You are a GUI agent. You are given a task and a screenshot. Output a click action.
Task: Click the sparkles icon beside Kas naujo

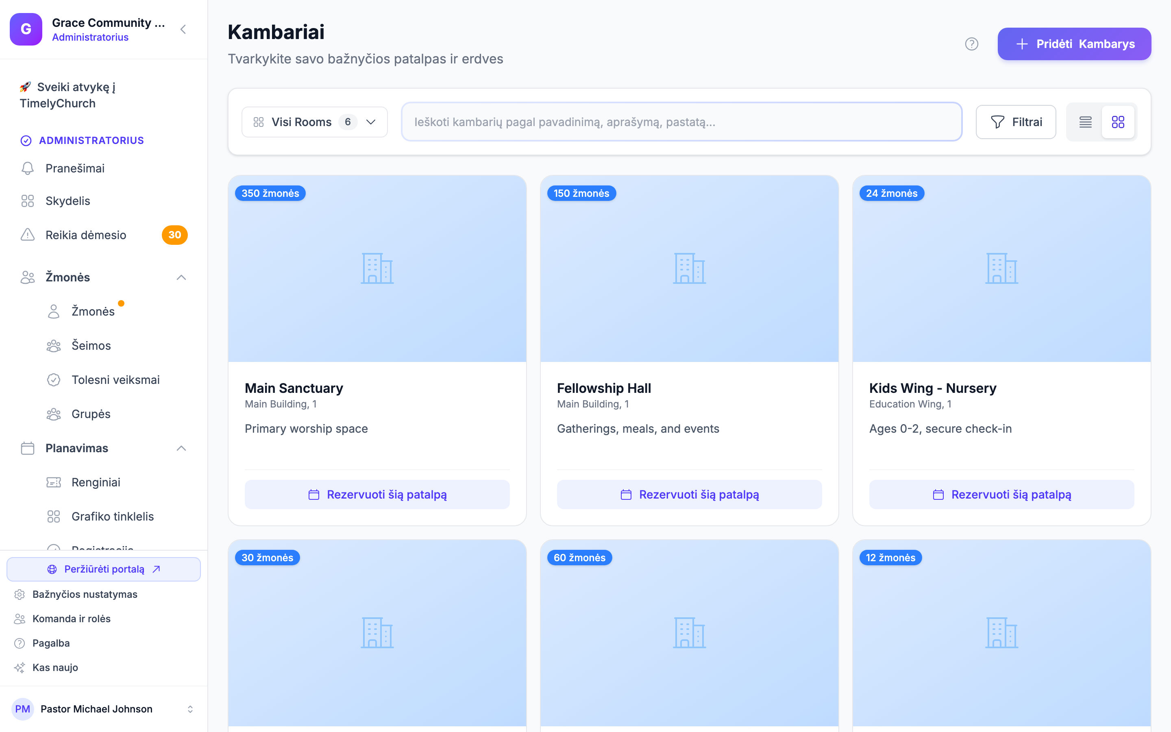[20, 668]
